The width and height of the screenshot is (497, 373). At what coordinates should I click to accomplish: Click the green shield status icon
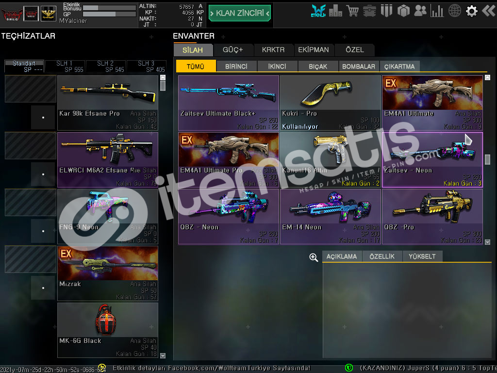tap(349, 368)
